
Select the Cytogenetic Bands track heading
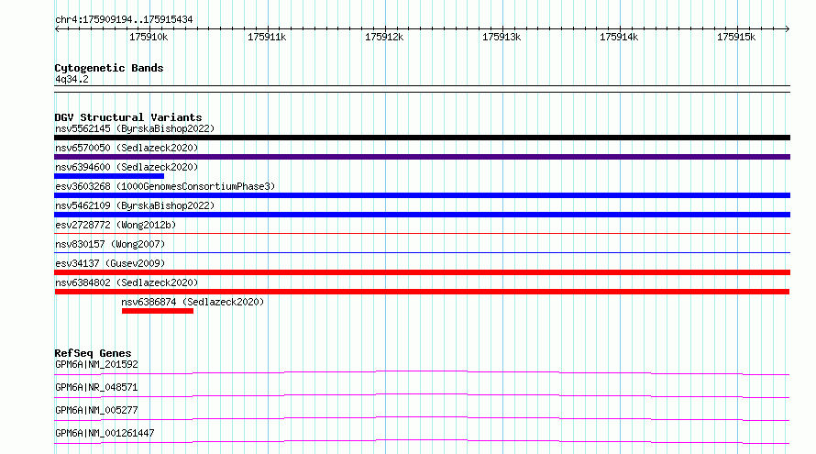pyautogui.click(x=109, y=68)
